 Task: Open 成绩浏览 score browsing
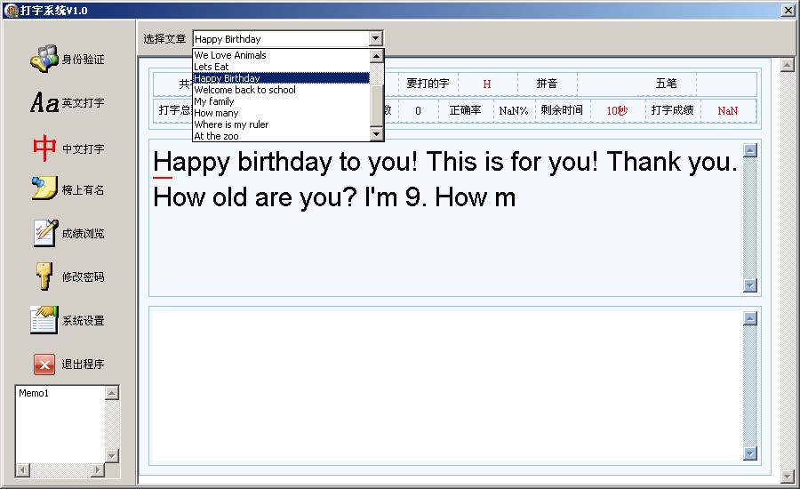tap(44, 233)
